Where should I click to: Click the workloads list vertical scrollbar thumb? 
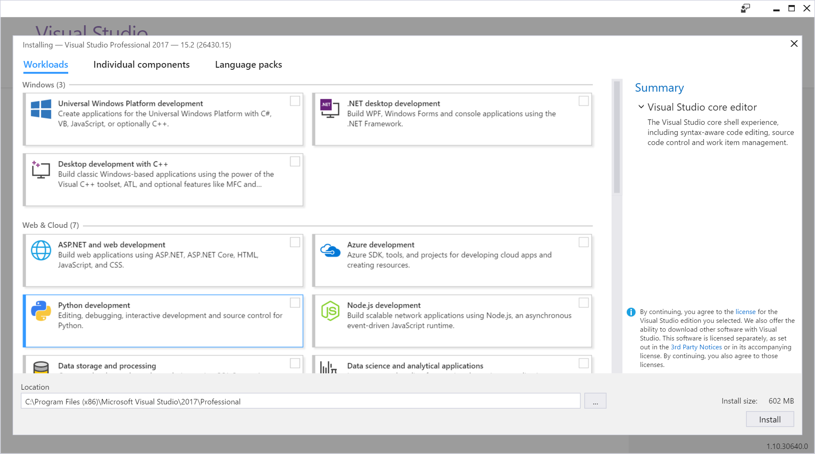coord(617,137)
